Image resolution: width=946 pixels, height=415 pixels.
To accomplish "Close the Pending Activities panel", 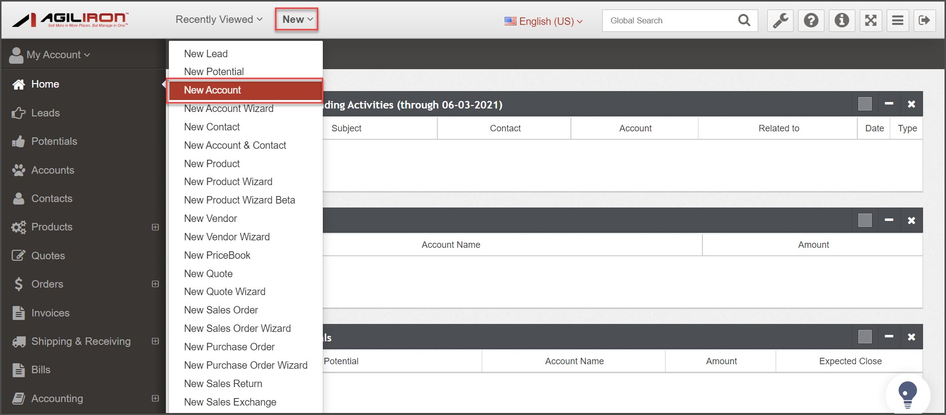I will click(911, 104).
